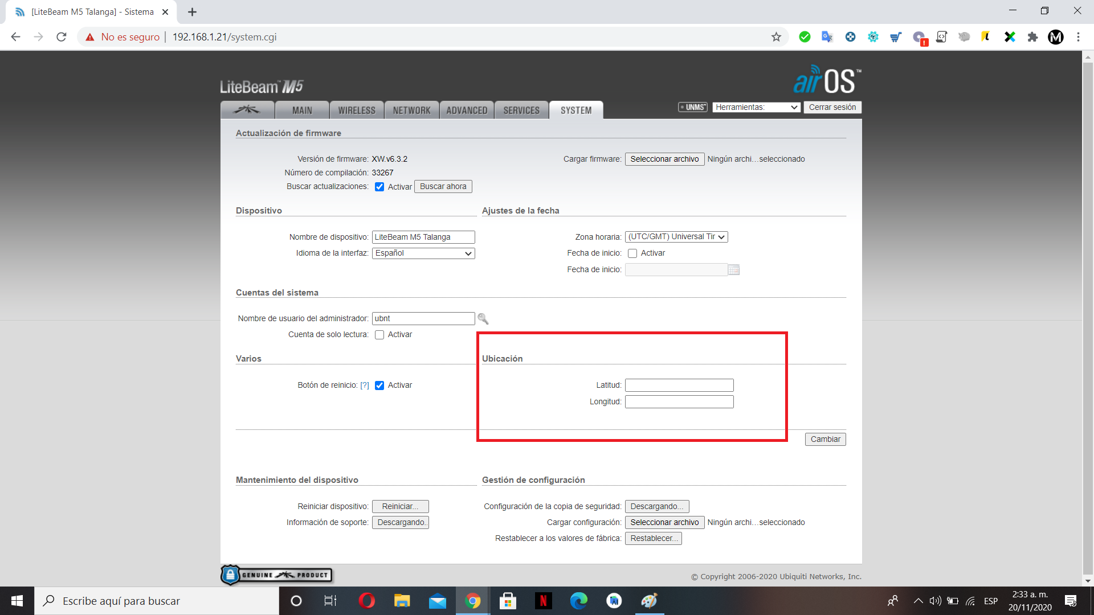Open the notification center icon

tap(1071, 601)
